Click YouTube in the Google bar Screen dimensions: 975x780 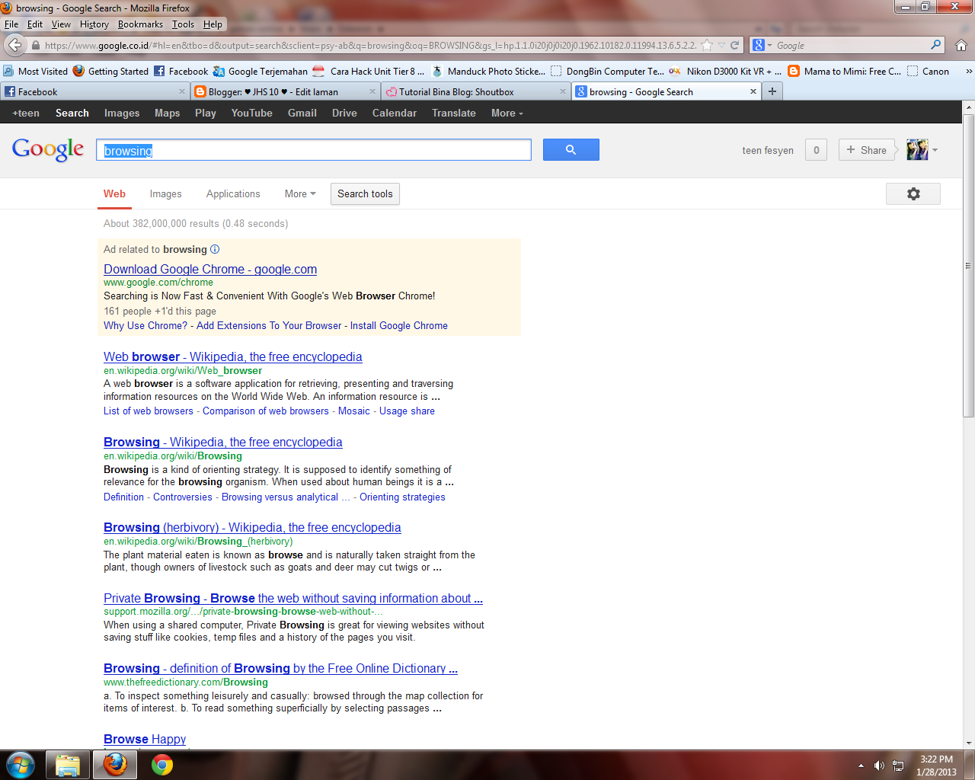(x=251, y=113)
